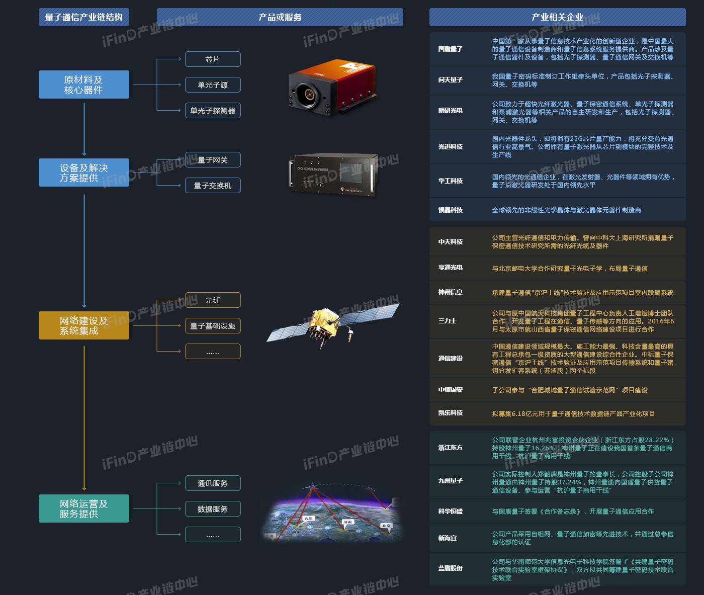Image resolution: width=704 pixels, height=595 pixels.
Task: Click the yellow 网络建设及系统集成 box
Action: 84,325
